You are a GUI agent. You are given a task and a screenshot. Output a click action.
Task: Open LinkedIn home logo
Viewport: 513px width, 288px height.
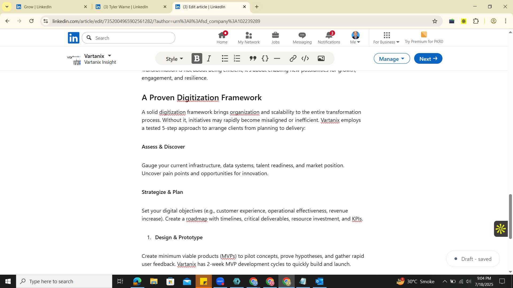[x=73, y=38]
